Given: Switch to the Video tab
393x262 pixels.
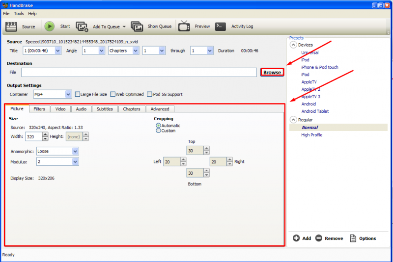Looking at the screenshot, I should coord(60,109).
